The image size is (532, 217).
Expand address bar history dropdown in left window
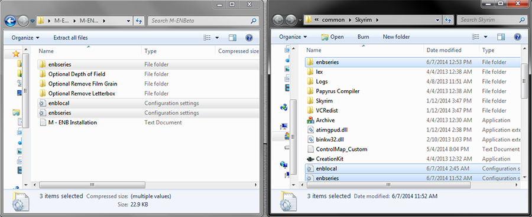click(129, 21)
